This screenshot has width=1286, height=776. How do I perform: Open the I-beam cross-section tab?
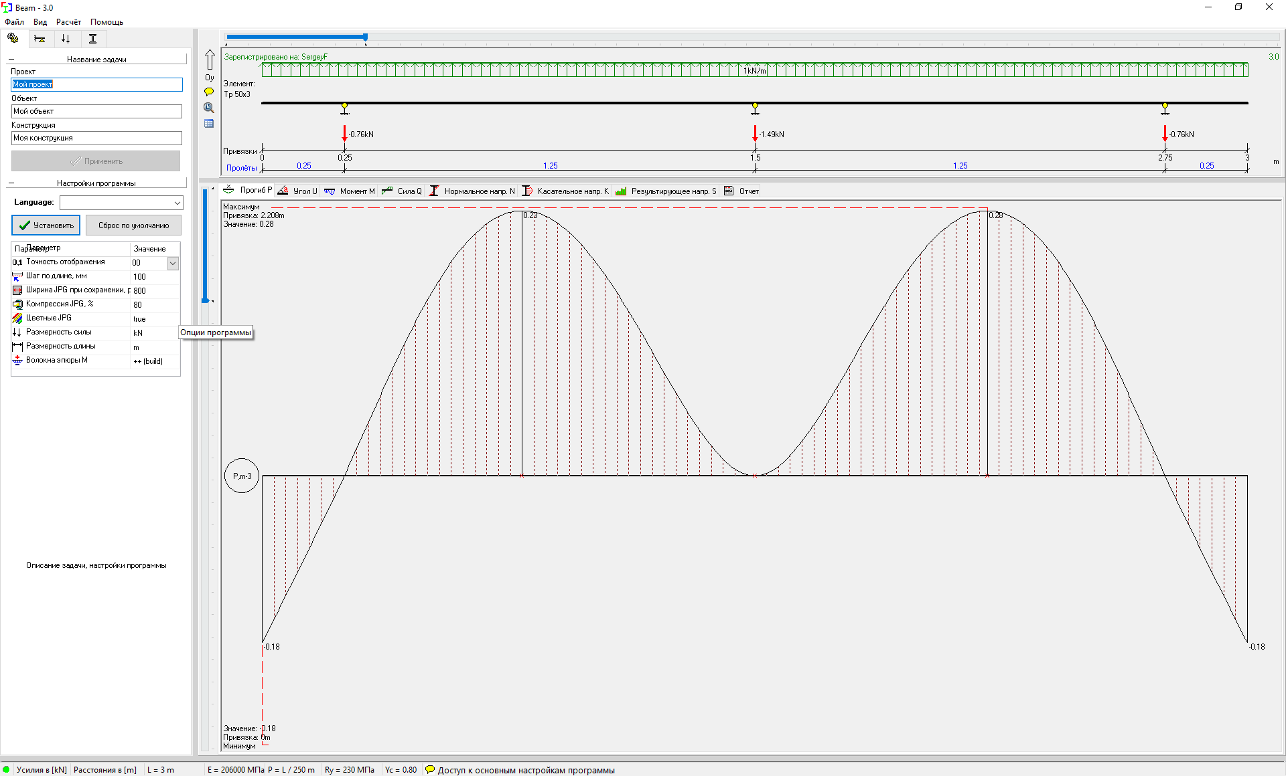[92, 39]
